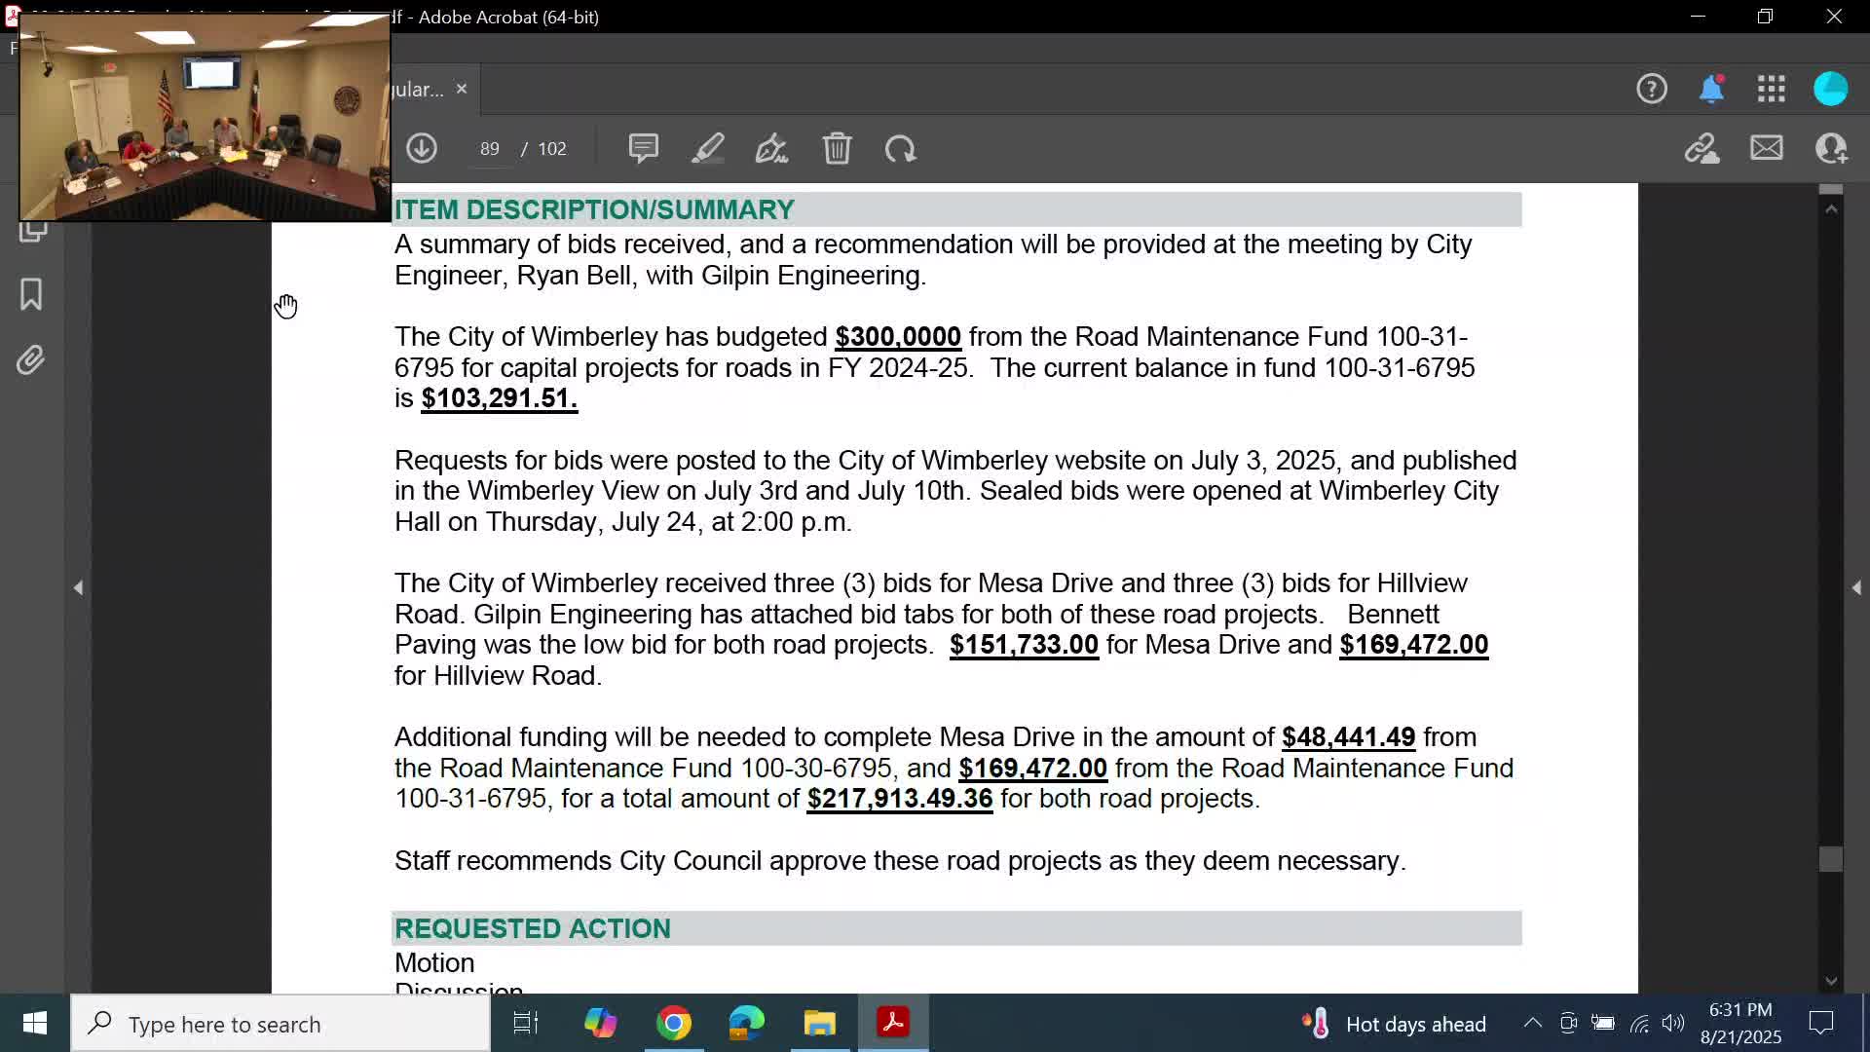
Task: Open the Fill & Sign tool
Action: (x=771, y=148)
